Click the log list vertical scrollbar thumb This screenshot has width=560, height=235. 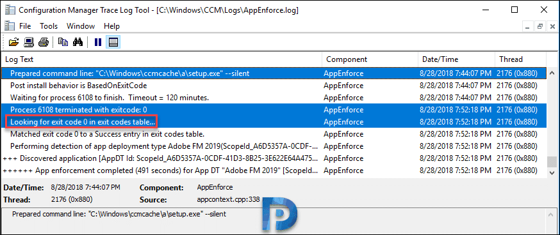552,162
